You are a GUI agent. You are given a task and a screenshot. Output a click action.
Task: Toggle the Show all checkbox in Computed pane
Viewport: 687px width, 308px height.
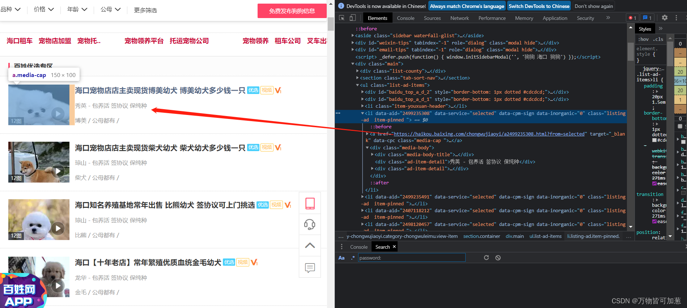click(680, 126)
